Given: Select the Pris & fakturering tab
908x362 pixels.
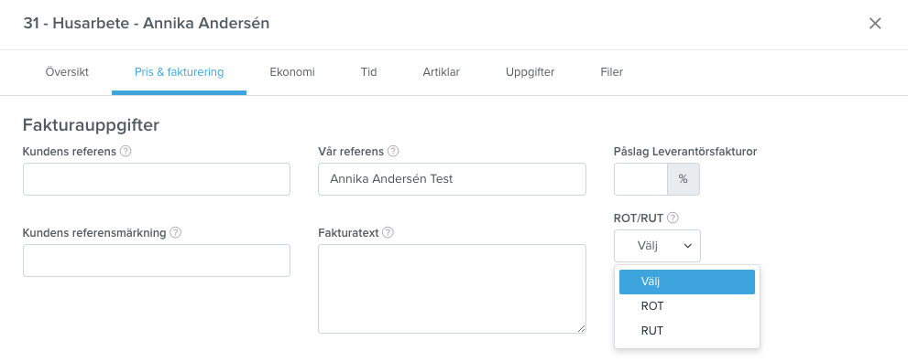Looking at the screenshot, I should (179, 72).
